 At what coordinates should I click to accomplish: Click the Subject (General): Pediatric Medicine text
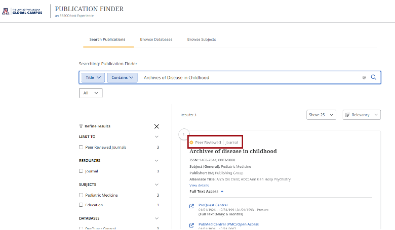pyautogui.click(x=220, y=166)
